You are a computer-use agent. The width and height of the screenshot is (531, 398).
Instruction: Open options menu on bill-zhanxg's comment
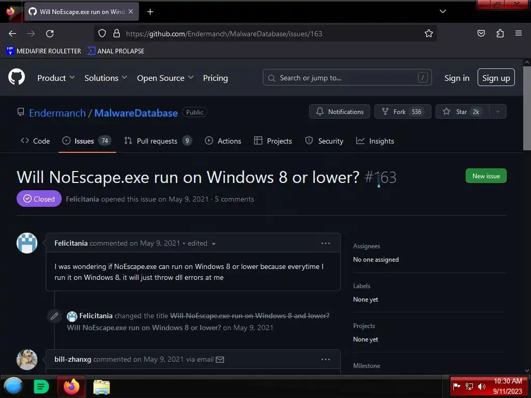pyautogui.click(x=326, y=359)
